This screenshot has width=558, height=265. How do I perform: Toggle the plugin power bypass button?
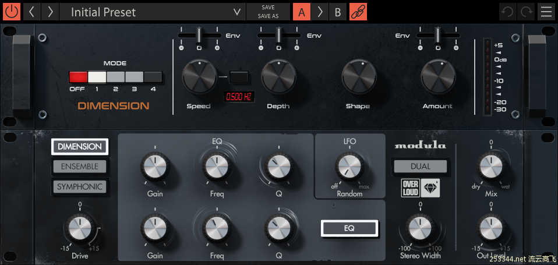point(12,12)
